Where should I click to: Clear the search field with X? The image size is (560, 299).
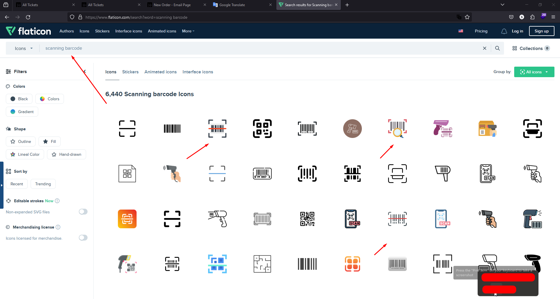click(x=485, y=48)
